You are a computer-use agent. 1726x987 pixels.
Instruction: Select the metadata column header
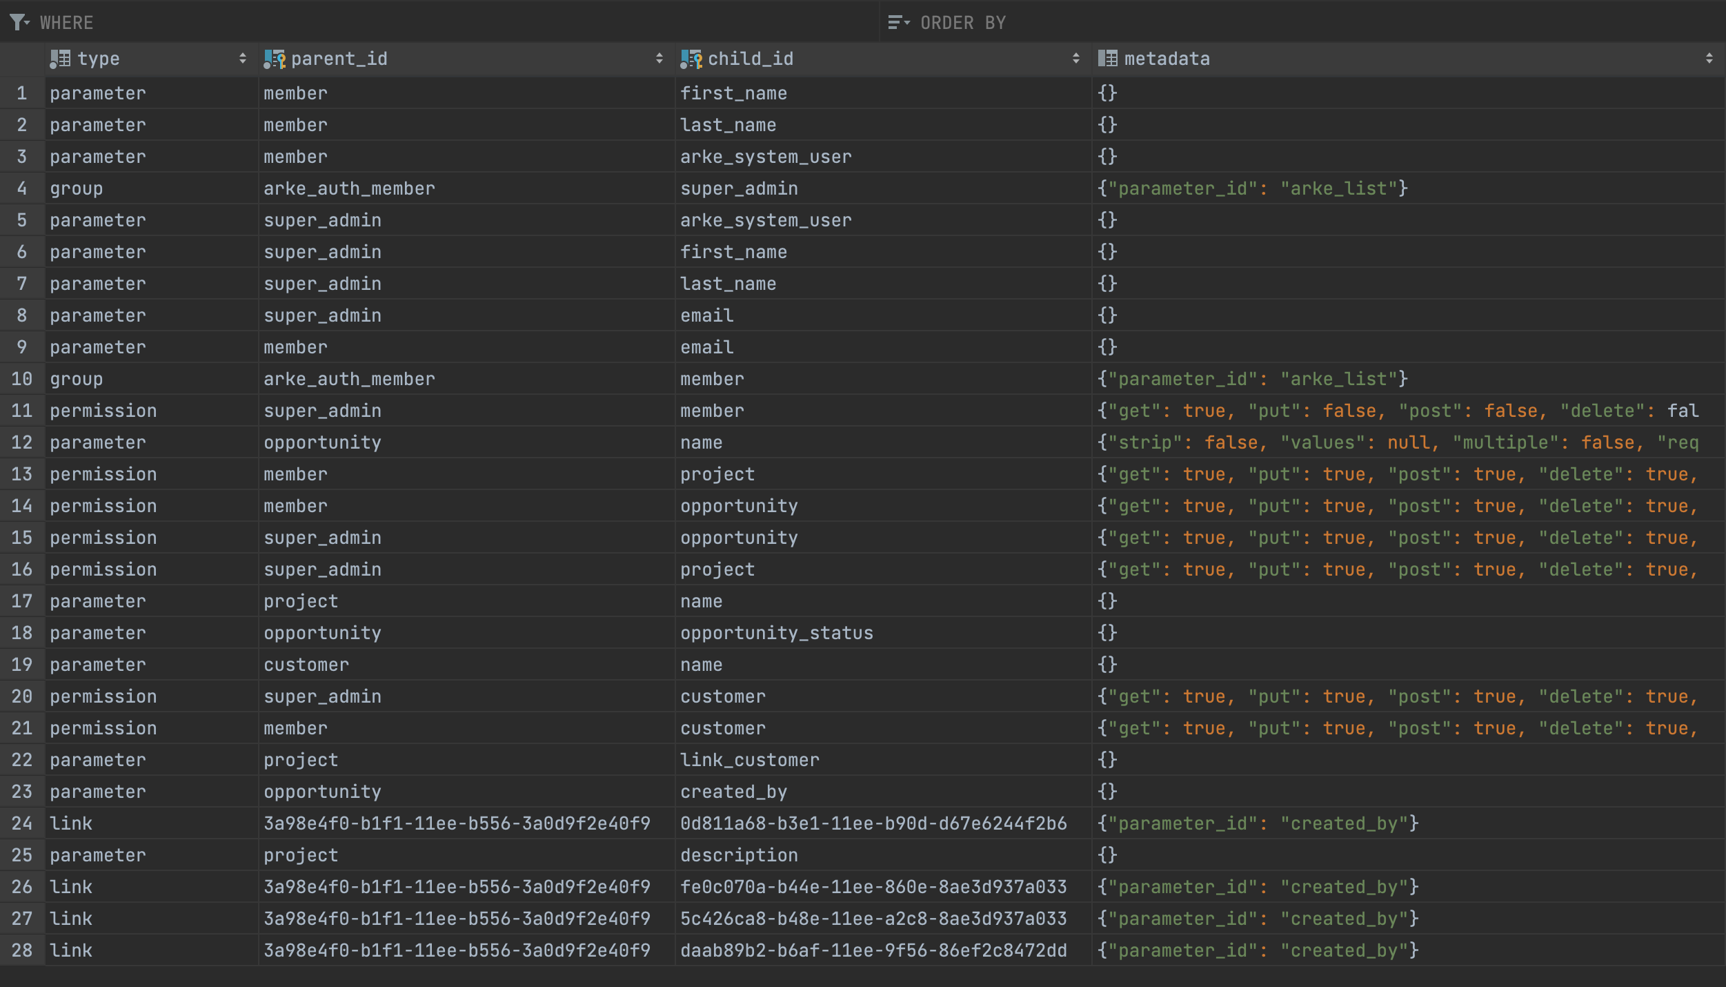[1167, 59]
